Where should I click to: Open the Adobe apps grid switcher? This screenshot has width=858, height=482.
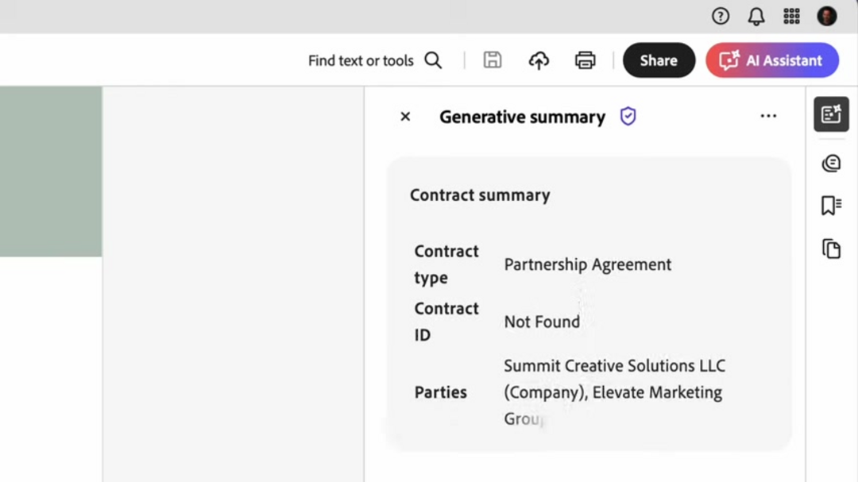coord(791,16)
